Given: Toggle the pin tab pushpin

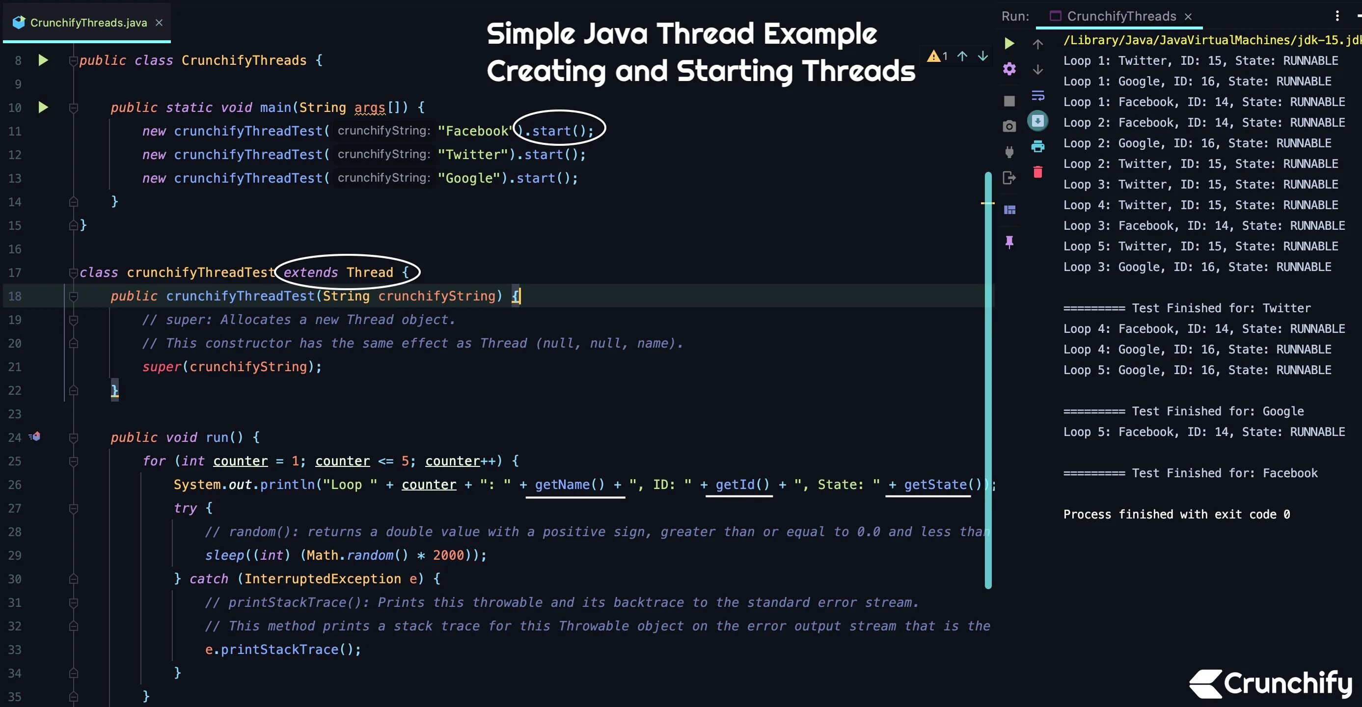Looking at the screenshot, I should point(1009,242).
